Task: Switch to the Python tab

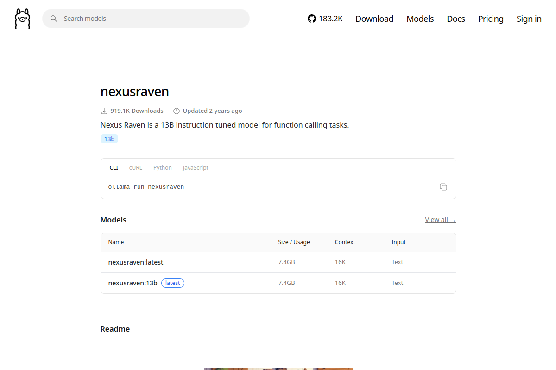Action: 163,168
